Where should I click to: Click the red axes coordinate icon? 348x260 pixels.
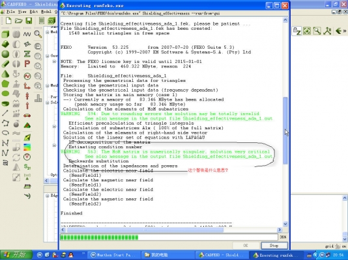tap(27, 86)
